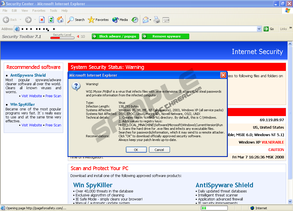Go to Home page icon
This screenshot has height=211, width=293.
tap(60, 20)
